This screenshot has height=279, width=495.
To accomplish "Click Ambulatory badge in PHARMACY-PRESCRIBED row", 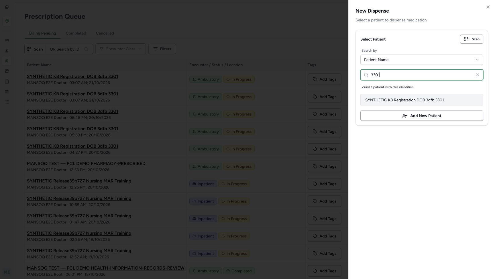I will (x=205, y=166).
